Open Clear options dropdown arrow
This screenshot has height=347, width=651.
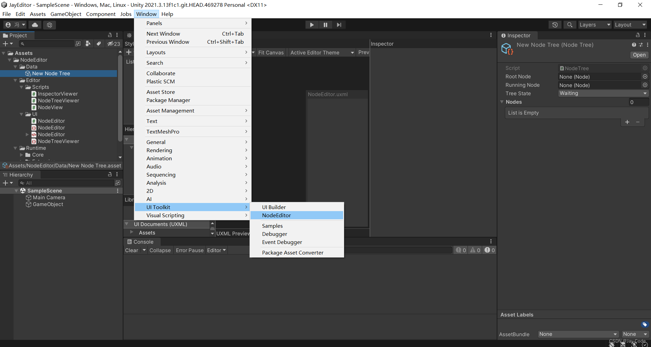pyautogui.click(x=144, y=250)
